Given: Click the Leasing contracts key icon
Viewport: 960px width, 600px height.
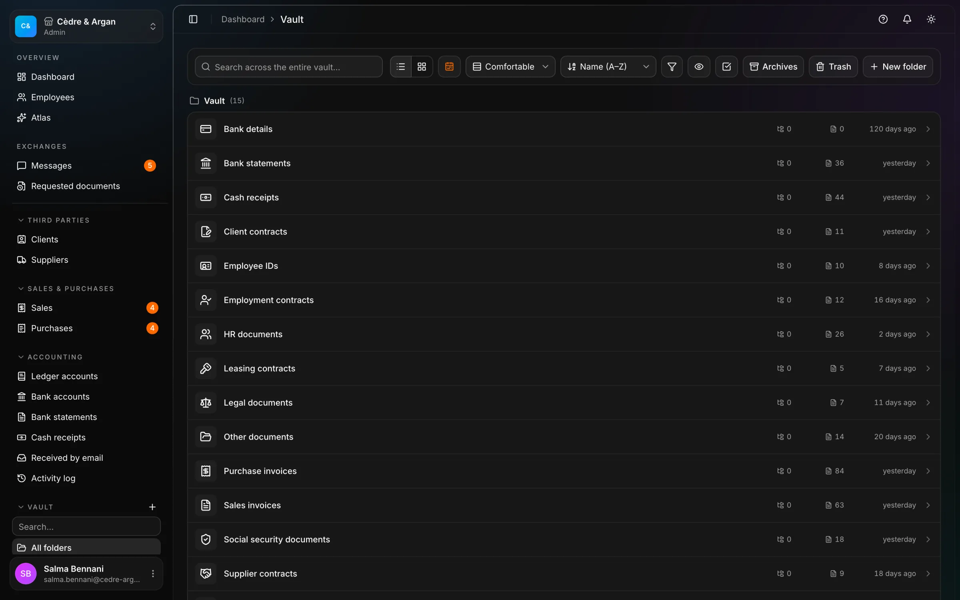Looking at the screenshot, I should click(206, 368).
